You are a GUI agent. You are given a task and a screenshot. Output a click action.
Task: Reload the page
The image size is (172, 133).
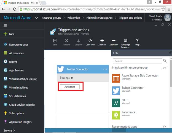(15, 9)
